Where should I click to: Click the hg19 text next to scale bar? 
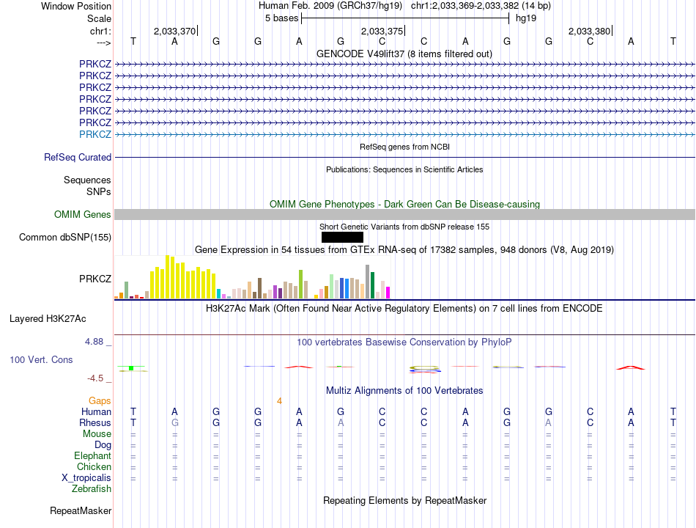526,18
